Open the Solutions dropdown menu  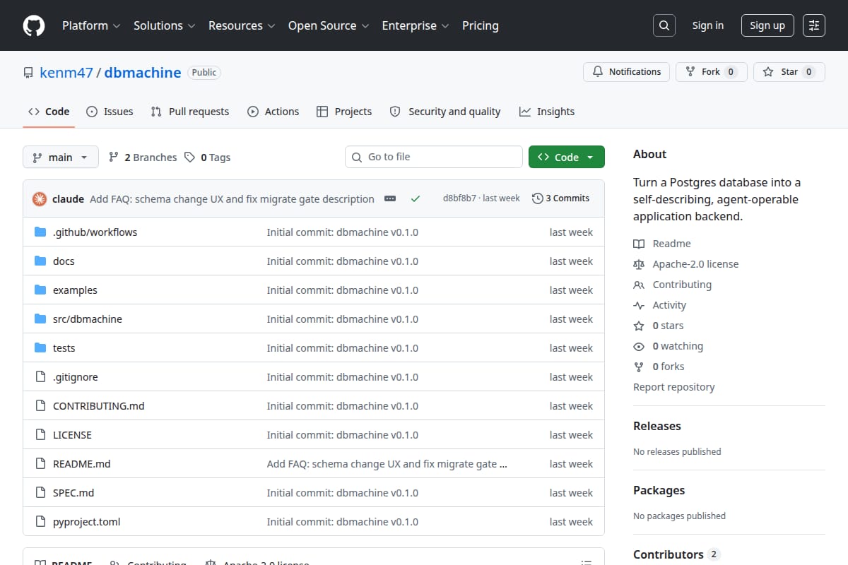point(164,25)
